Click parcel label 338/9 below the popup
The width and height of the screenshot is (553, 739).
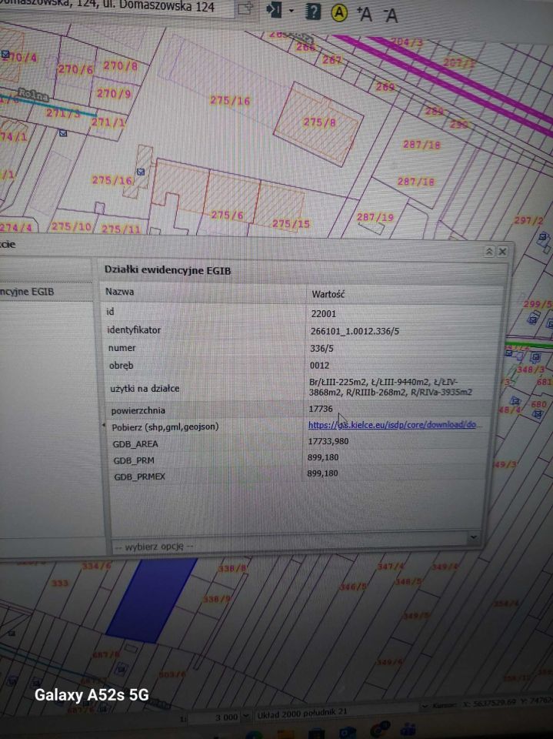[x=217, y=599]
